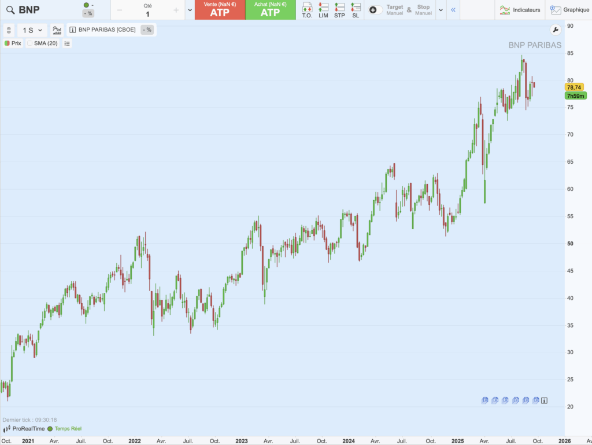
Task: Select the STP stop order icon
Action: tap(339, 9)
